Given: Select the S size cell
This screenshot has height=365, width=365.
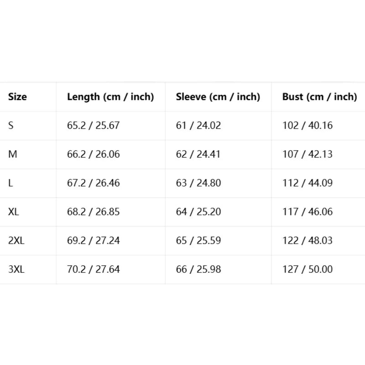Looking at the screenshot, I should click(11, 125).
